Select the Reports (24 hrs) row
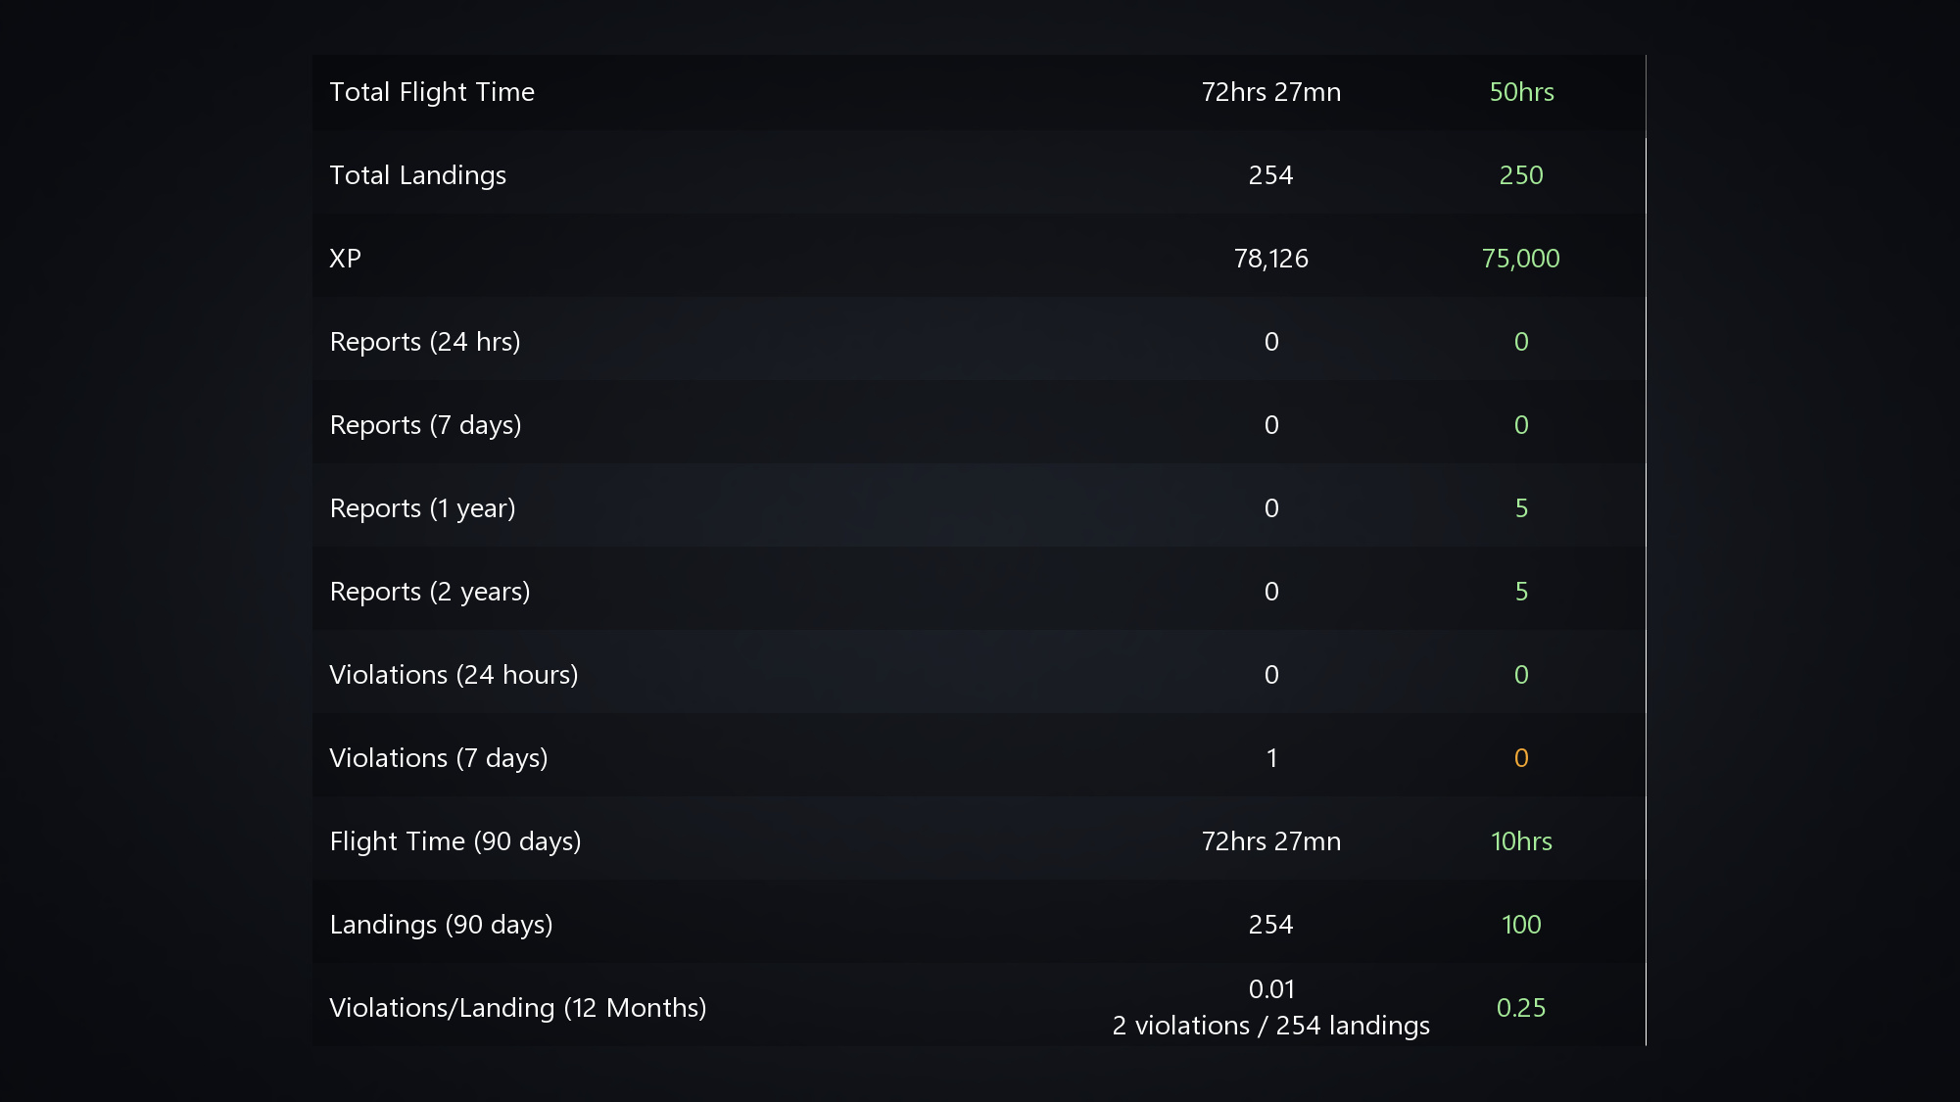Viewport: 1960px width, 1102px height. click(x=979, y=342)
